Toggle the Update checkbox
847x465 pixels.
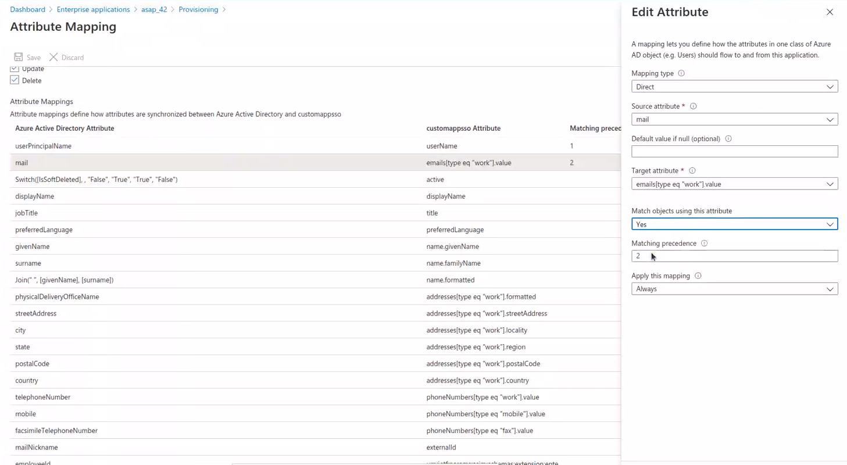point(15,69)
